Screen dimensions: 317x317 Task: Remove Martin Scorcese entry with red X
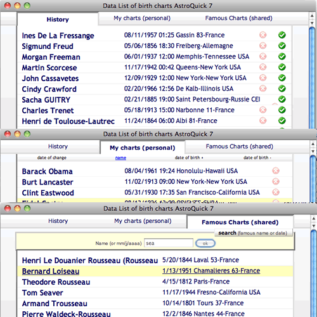[263, 67]
